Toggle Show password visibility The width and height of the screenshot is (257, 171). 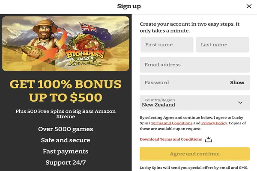click(237, 83)
